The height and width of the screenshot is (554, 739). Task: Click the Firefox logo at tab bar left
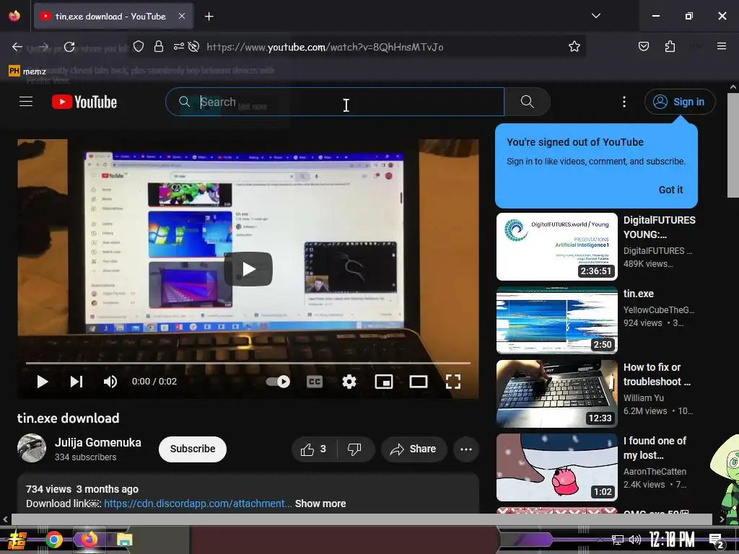pyautogui.click(x=14, y=16)
